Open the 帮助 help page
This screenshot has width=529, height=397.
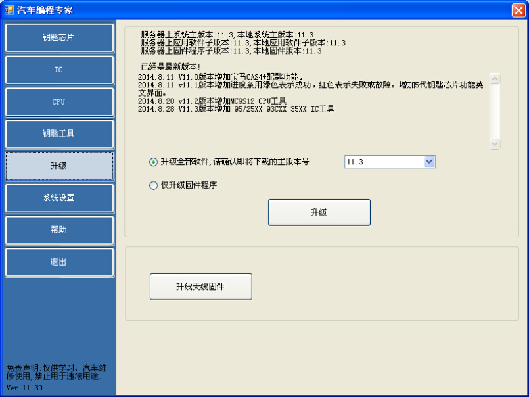pyautogui.click(x=59, y=230)
